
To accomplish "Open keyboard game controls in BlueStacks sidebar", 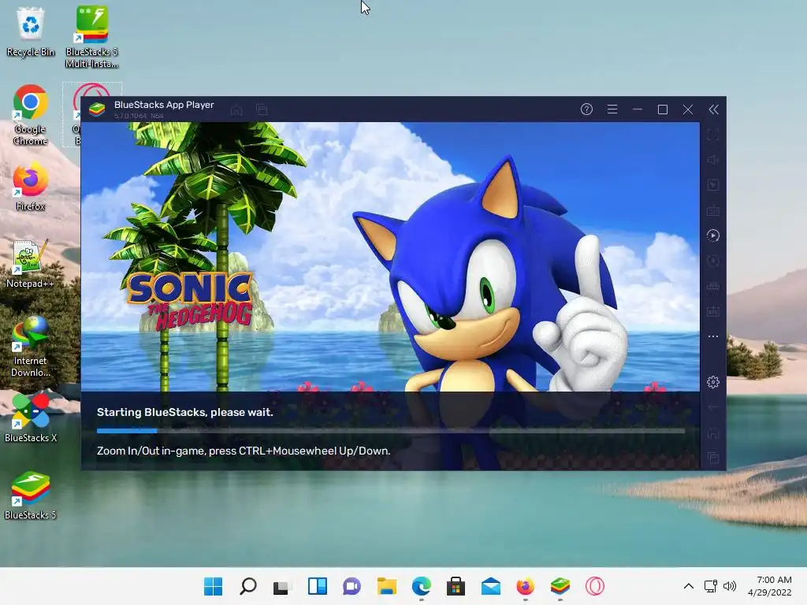I will click(x=712, y=210).
